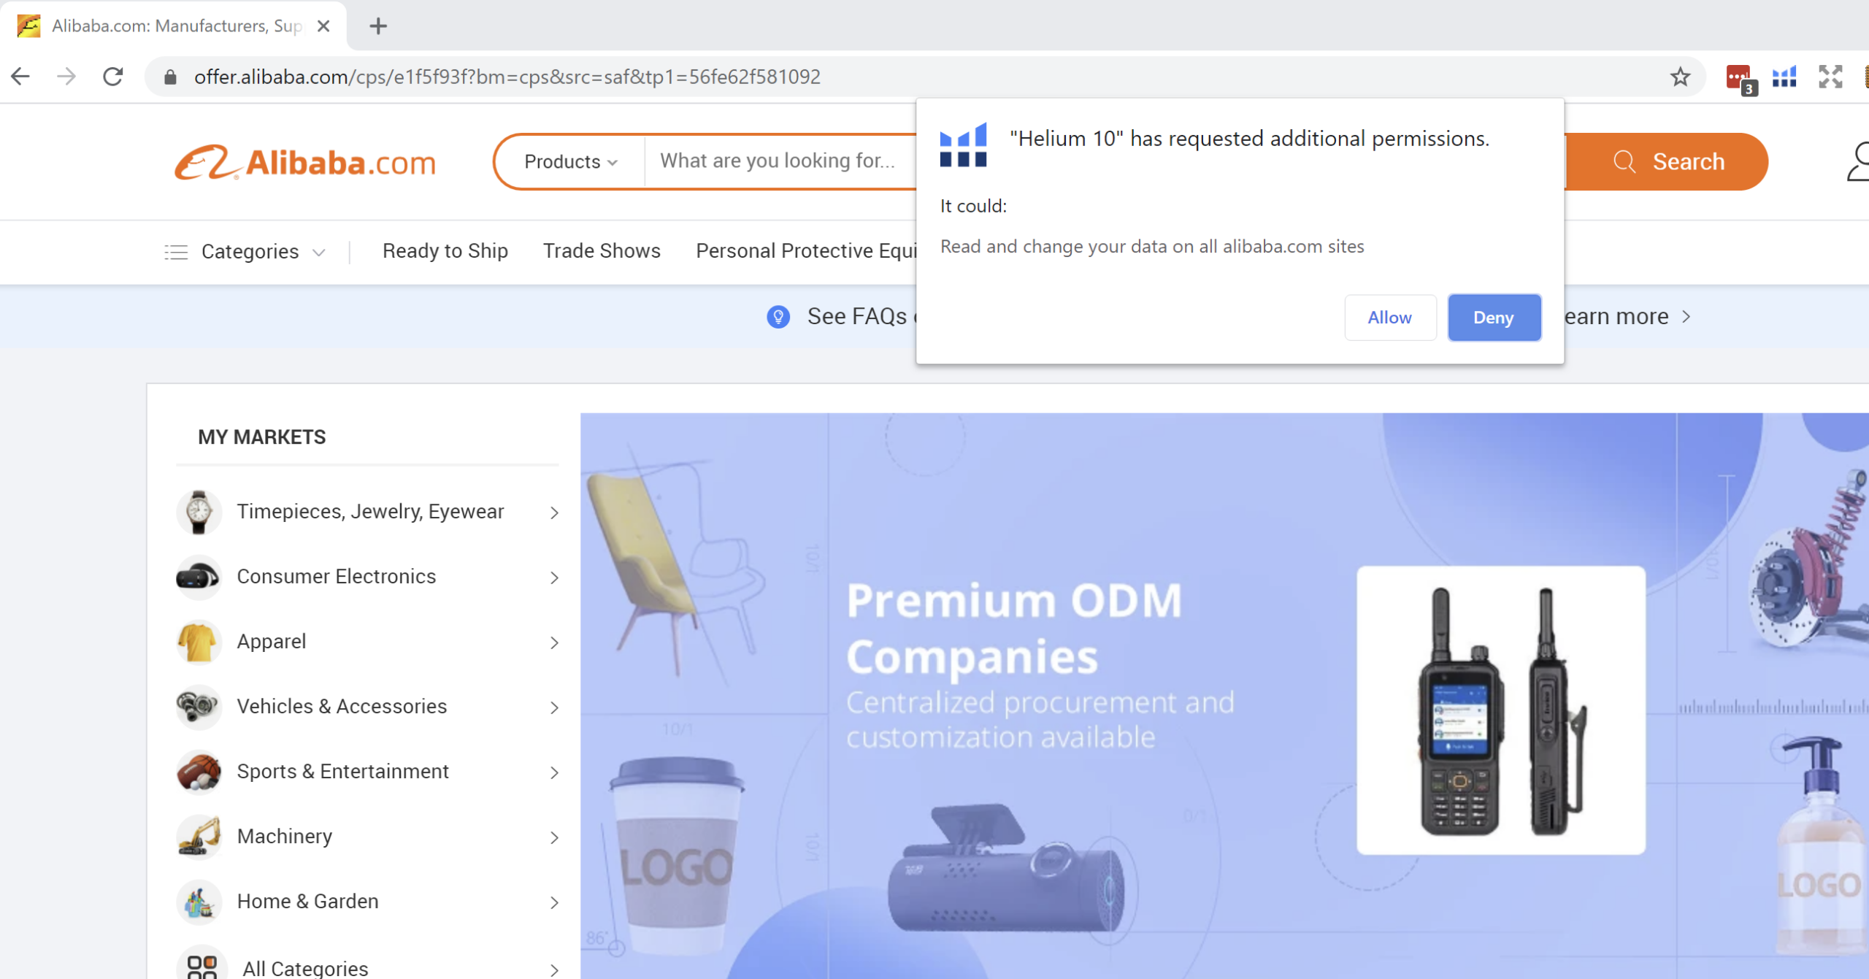Expand the Categories dropdown
Image resolution: width=1869 pixels, height=979 pixels.
(x=250, y=251)
